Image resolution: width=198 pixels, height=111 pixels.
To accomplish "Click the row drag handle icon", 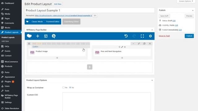I will click(x=29, y=43).
